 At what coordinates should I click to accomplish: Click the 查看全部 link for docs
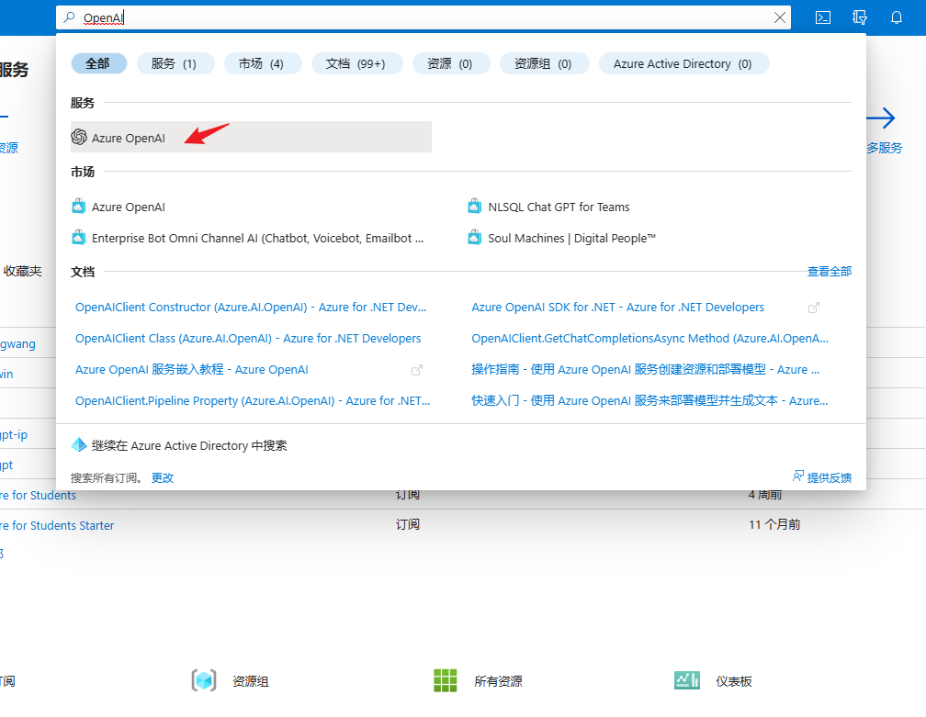(829, 272)
